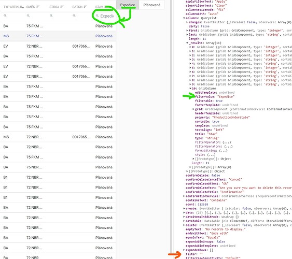Expand GridColumn entry 9 in _results

coord(190,84)
